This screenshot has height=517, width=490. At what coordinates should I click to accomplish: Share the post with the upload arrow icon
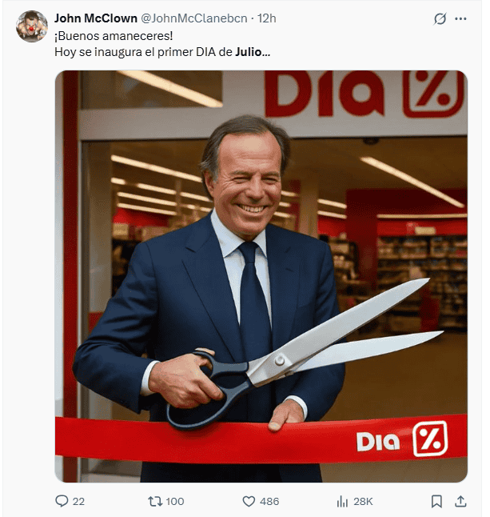460,502
